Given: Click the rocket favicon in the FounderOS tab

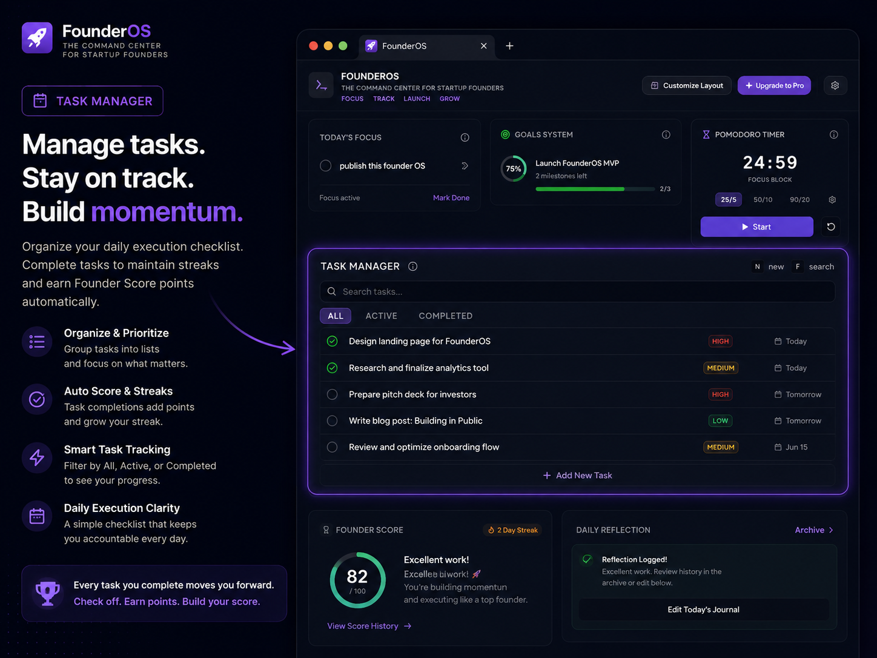Looking at the screenshot, I should point(371,46).
